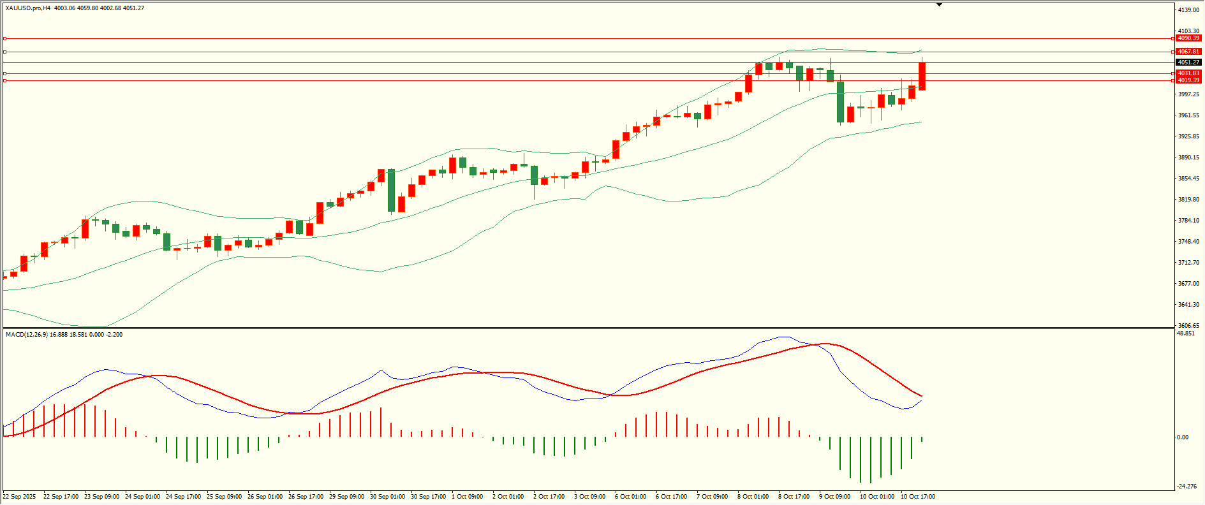Select the 4067.81 red price label

[1188, 52]
